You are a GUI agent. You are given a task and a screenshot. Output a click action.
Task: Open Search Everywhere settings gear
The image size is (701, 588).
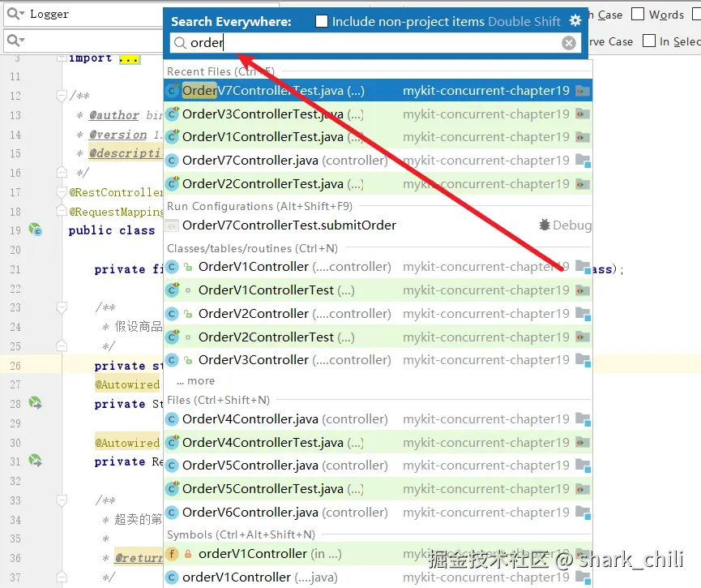coord(575,20)
